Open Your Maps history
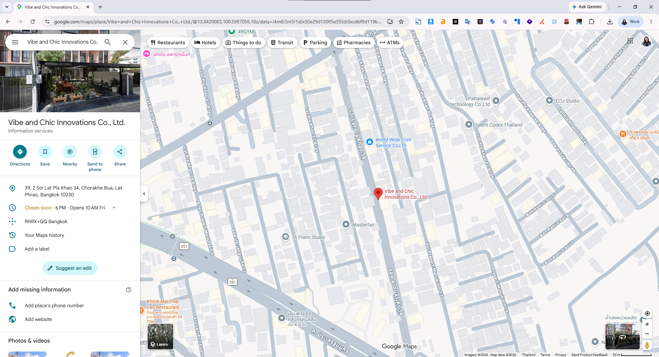This screenshot has height=357, width=659. (70, 235)
